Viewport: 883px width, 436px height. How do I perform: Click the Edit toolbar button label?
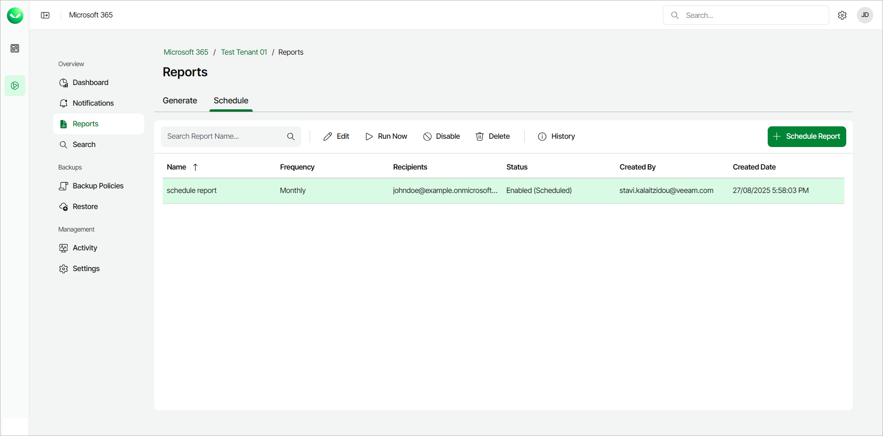343,136
